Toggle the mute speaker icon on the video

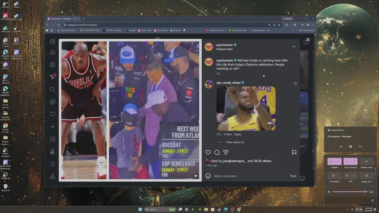tap(196, 176)
